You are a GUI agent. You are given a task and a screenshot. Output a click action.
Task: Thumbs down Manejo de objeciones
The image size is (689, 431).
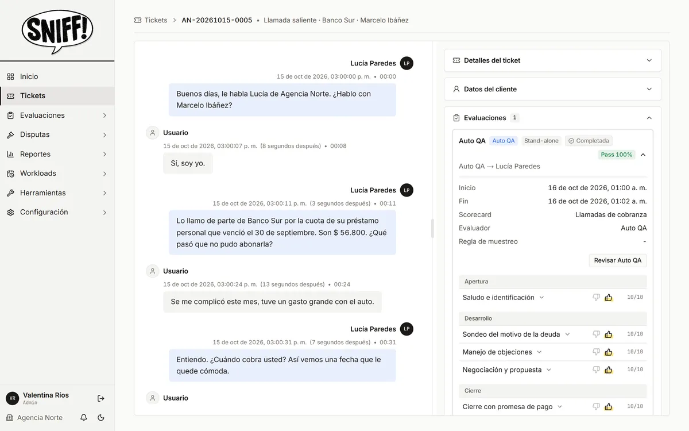click(x=596, y=352)
